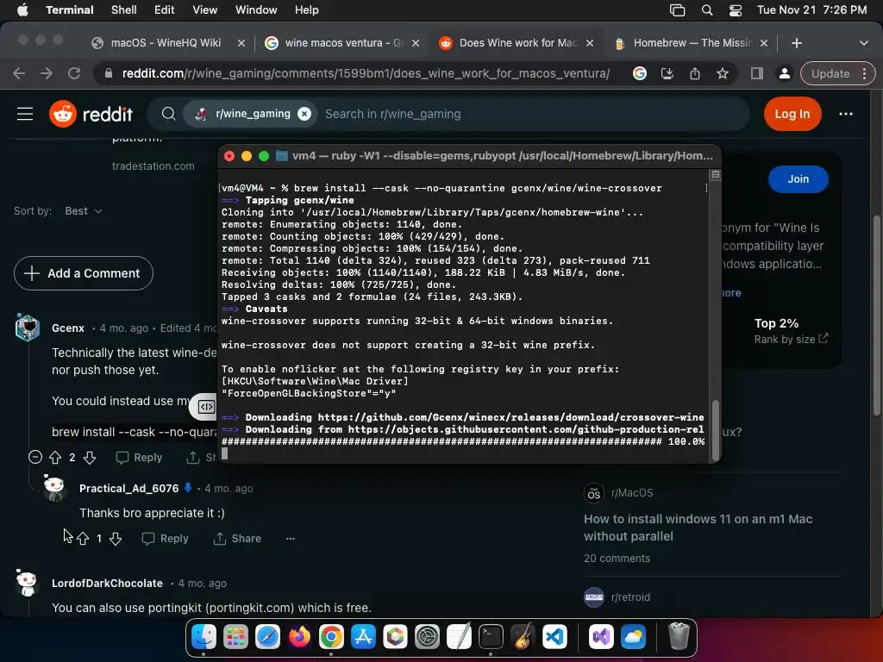Upvote Gcenx's comment
The image size is (883, 662).
(x=55, y=458)
